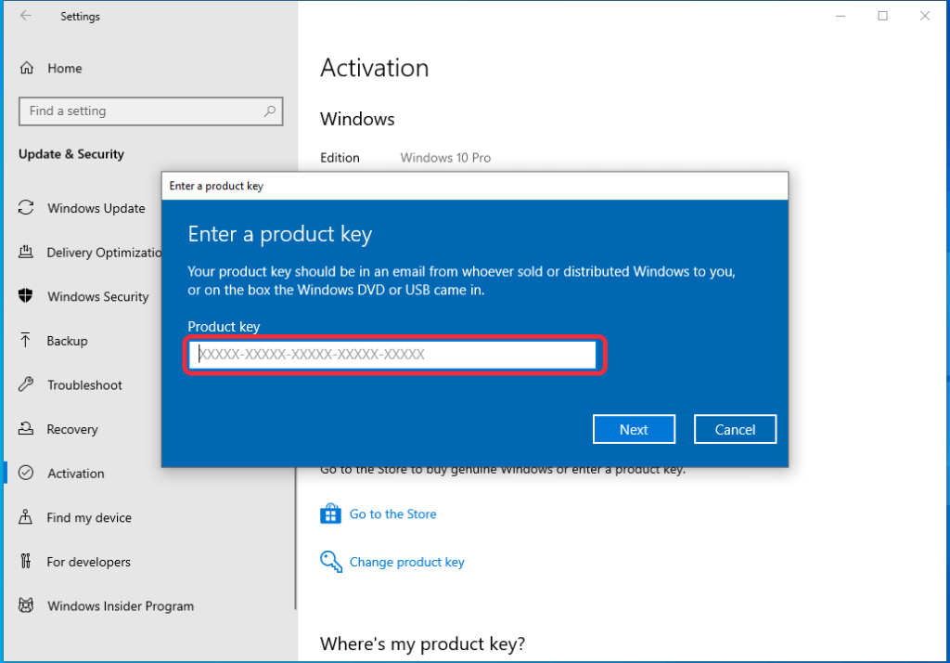The height and width of the screenshot is (663, 950).
Task: Open the Go to the Store link
Action: [392, 513]
